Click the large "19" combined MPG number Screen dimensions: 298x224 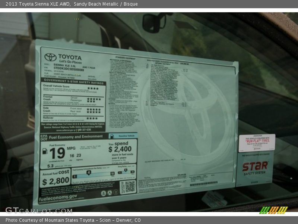(x=57, y=153)
